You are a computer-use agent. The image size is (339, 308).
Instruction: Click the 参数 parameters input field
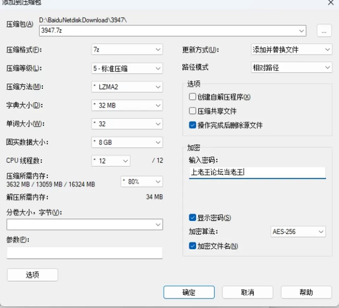tap(84, 253)
